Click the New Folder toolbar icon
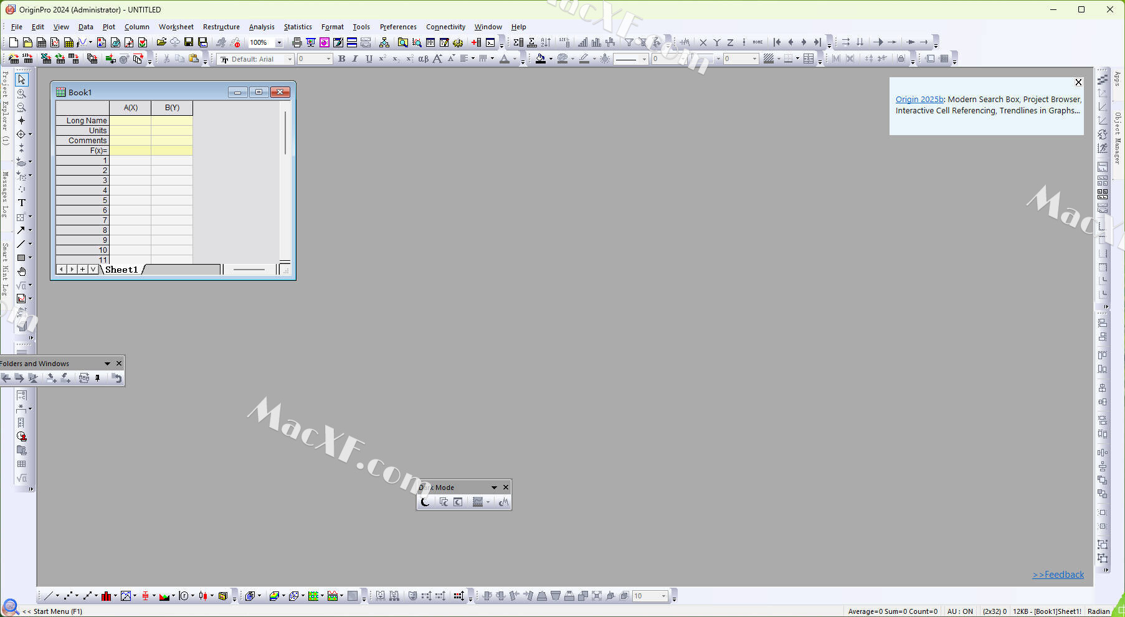This screenshot has width=1125, height=617. 27,42
